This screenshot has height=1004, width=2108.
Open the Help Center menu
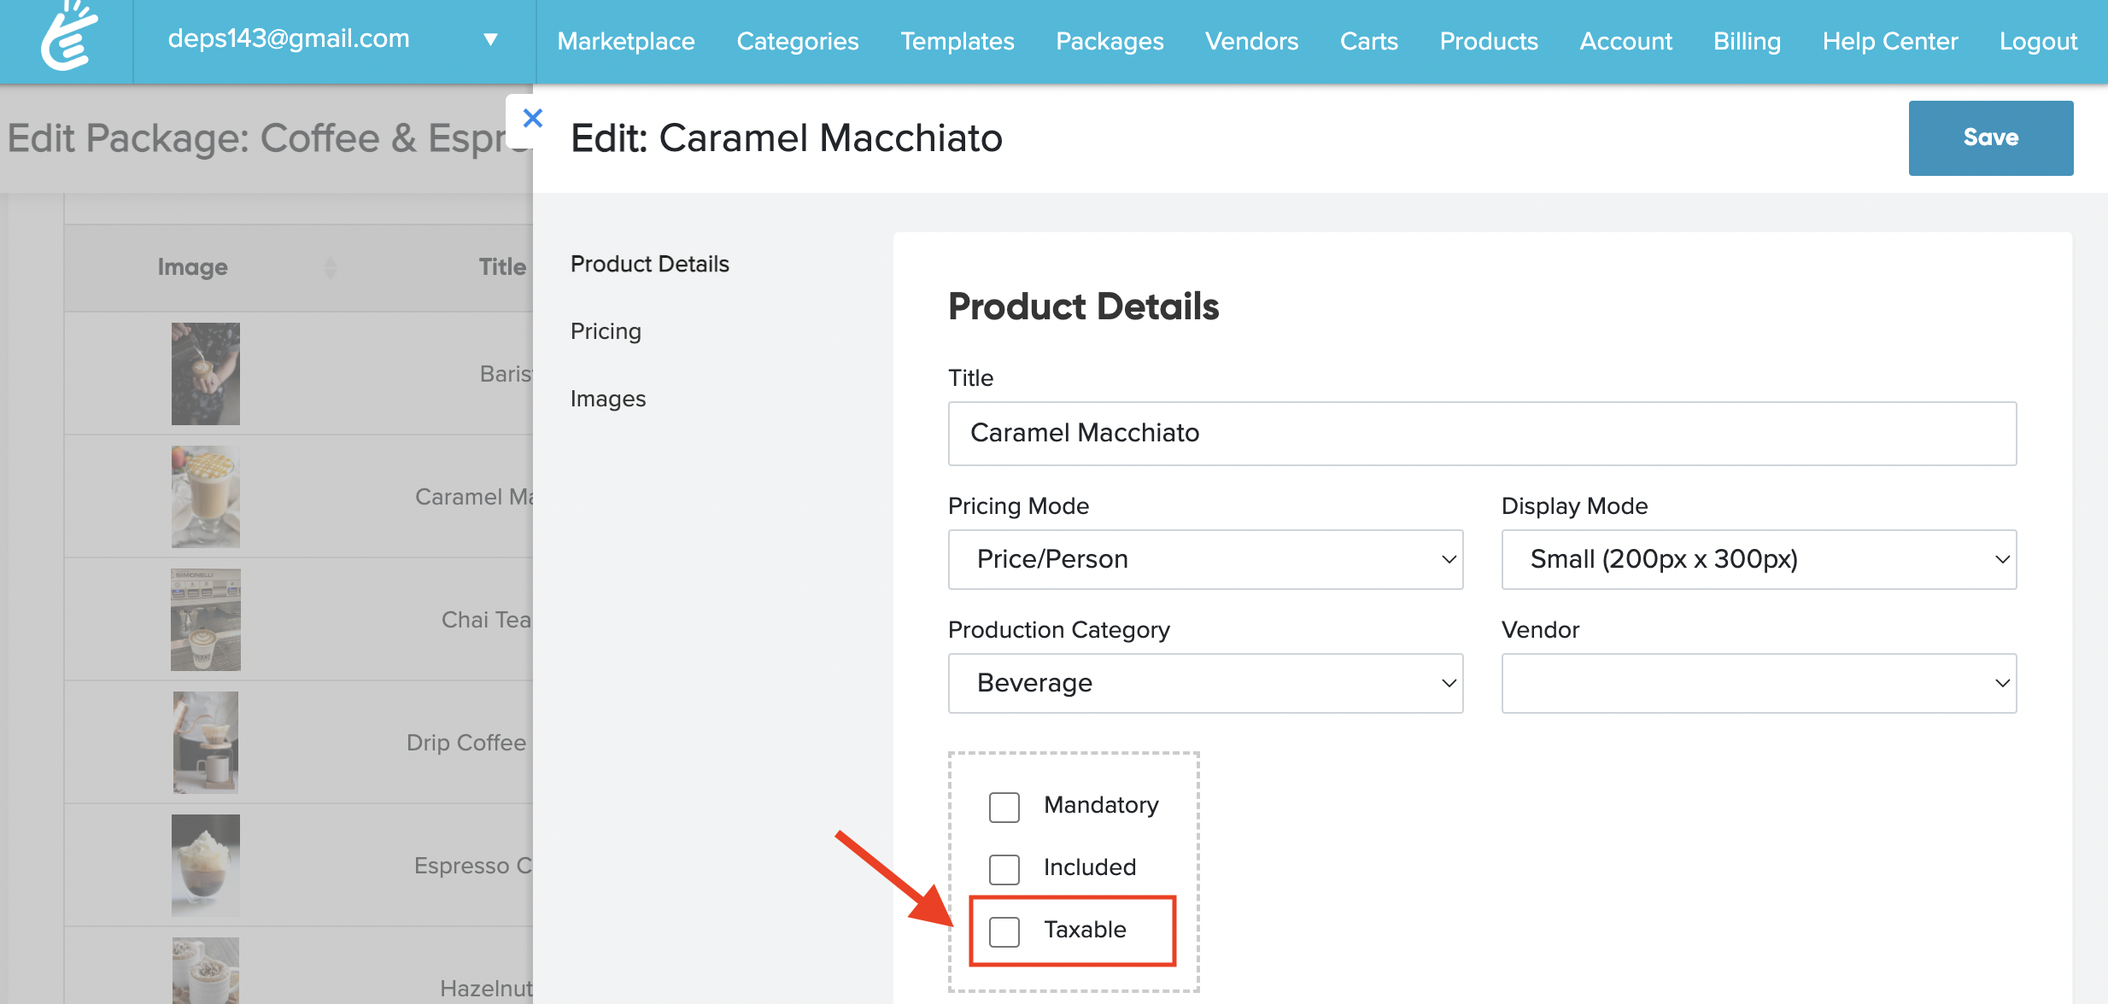coord(1889,41)
